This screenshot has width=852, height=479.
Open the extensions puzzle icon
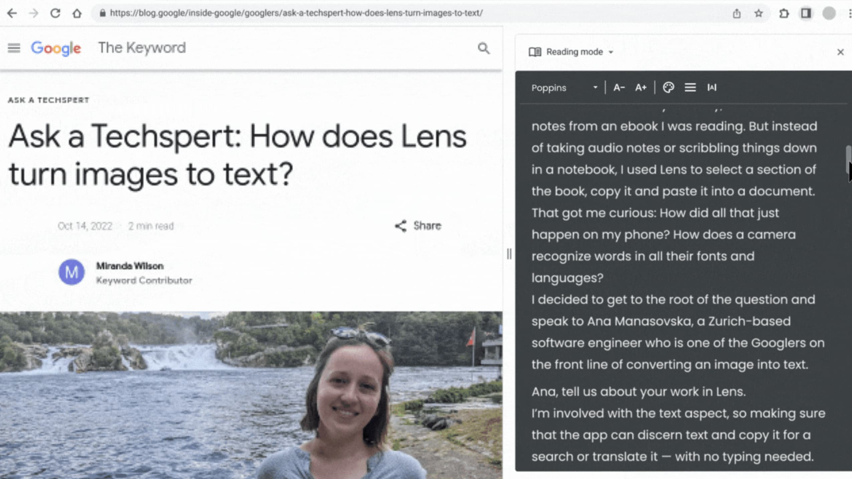[784, 13]
